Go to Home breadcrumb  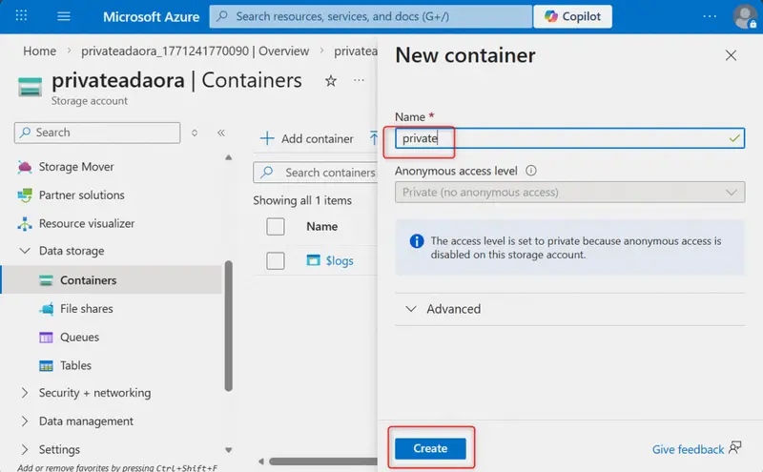39,51
